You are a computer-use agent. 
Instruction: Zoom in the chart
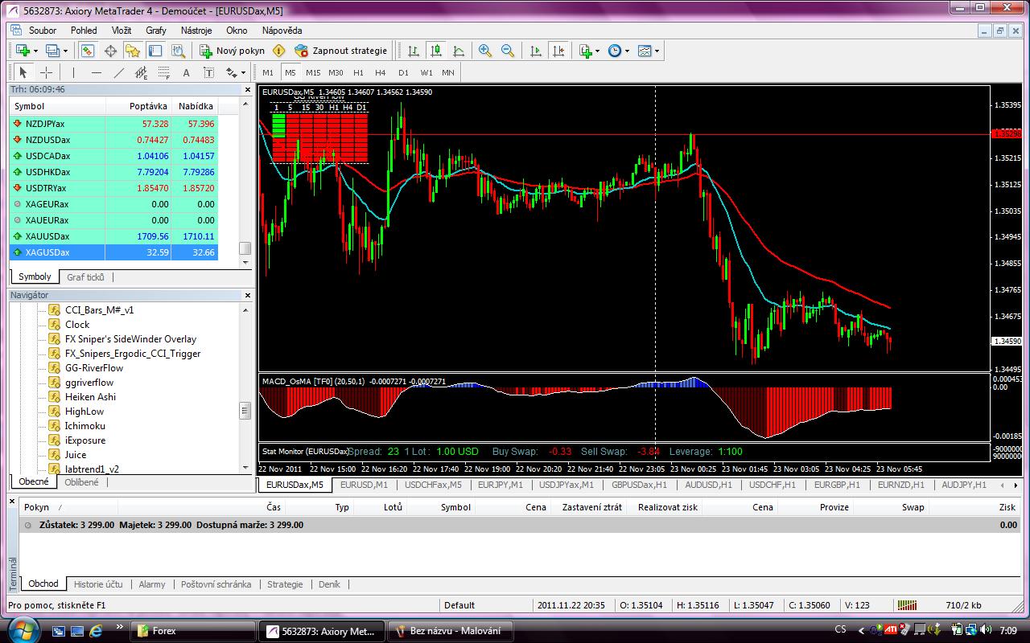pos(485,51)
